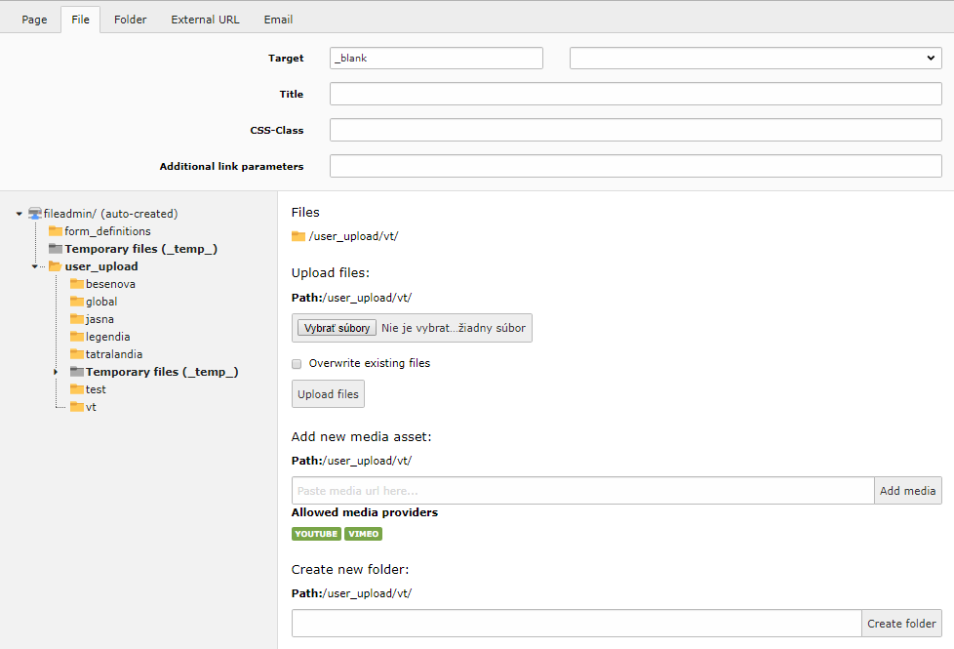
Task: Switch to the External URL tab
Action: click(205, 20)
